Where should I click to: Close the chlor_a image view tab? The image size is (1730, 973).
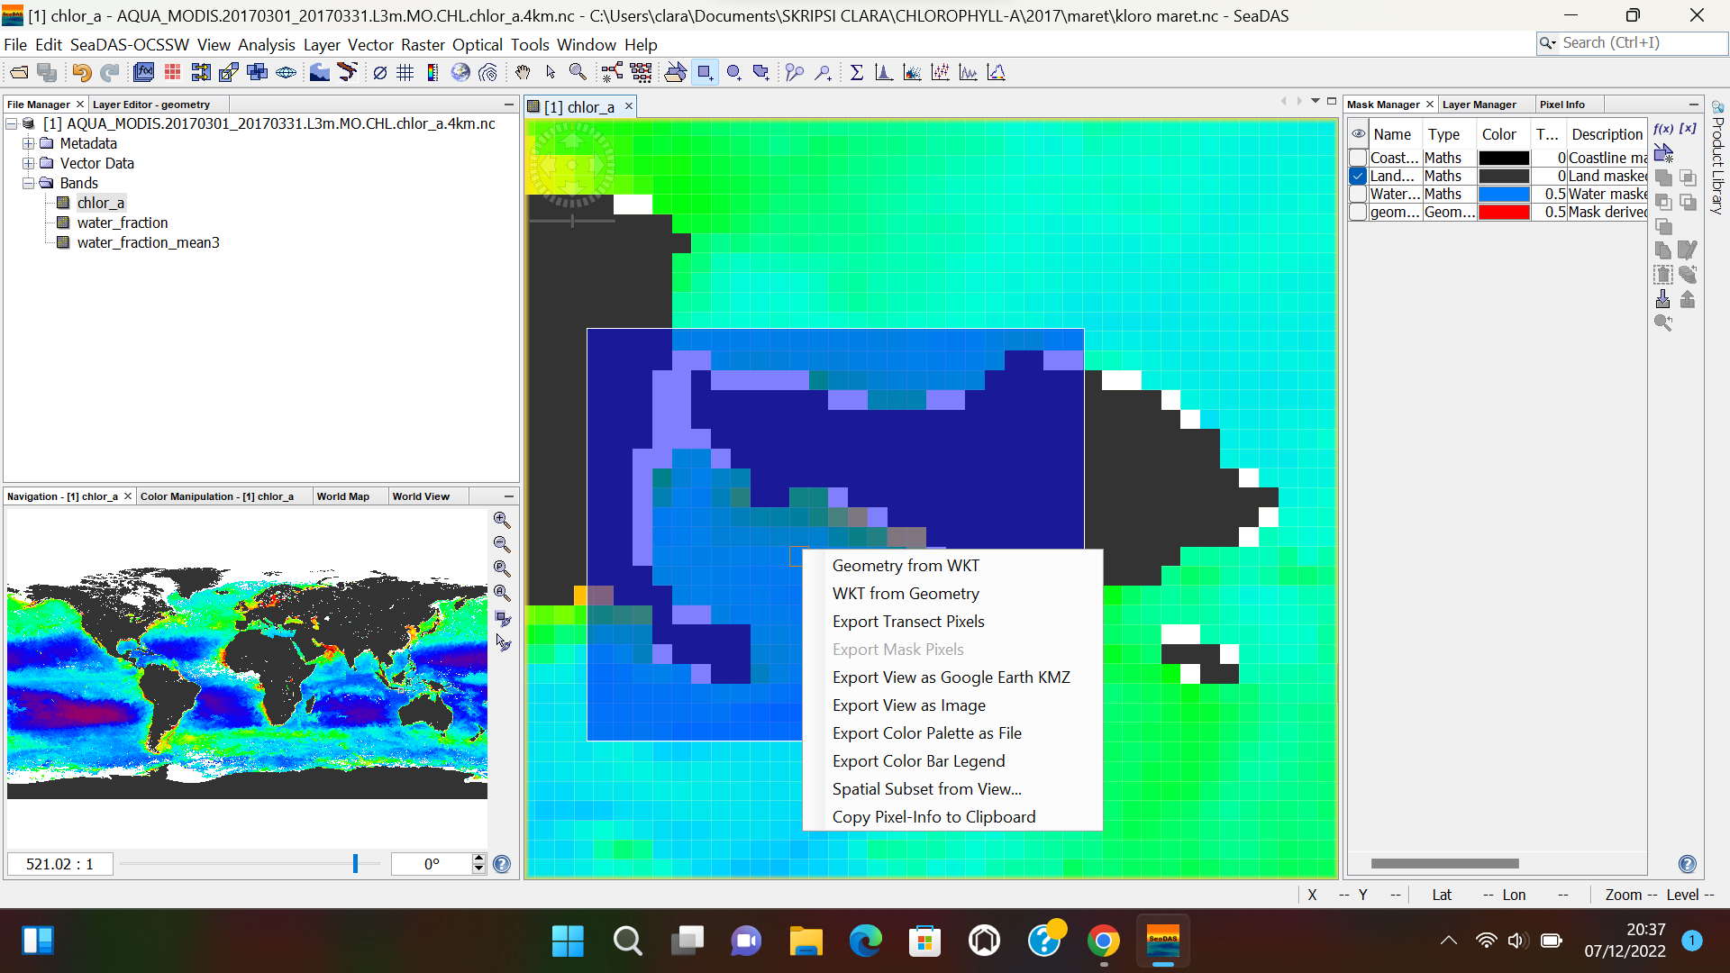(629, 106)
